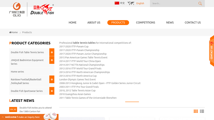
Task: Select the PRODUCTS menu item
Action: 118,23
